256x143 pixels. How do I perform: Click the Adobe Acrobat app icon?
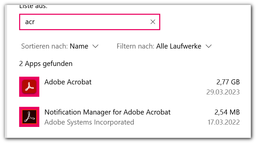29,87
